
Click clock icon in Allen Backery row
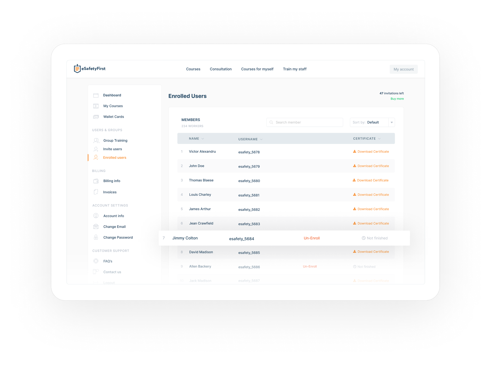point(355,267)
